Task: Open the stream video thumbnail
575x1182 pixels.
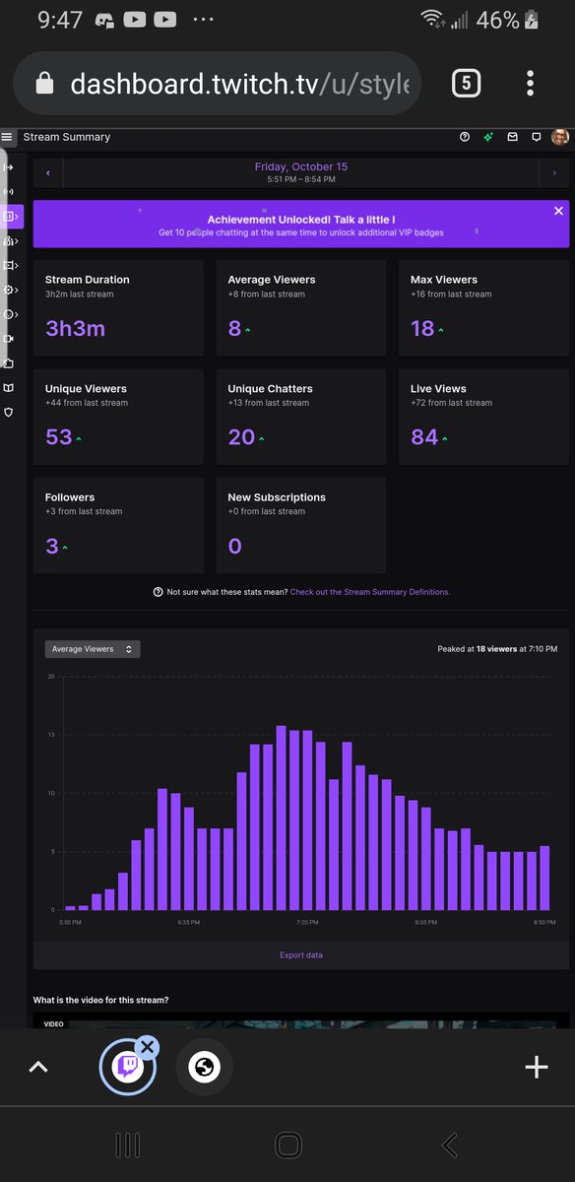Action: tap(301, 1021)
